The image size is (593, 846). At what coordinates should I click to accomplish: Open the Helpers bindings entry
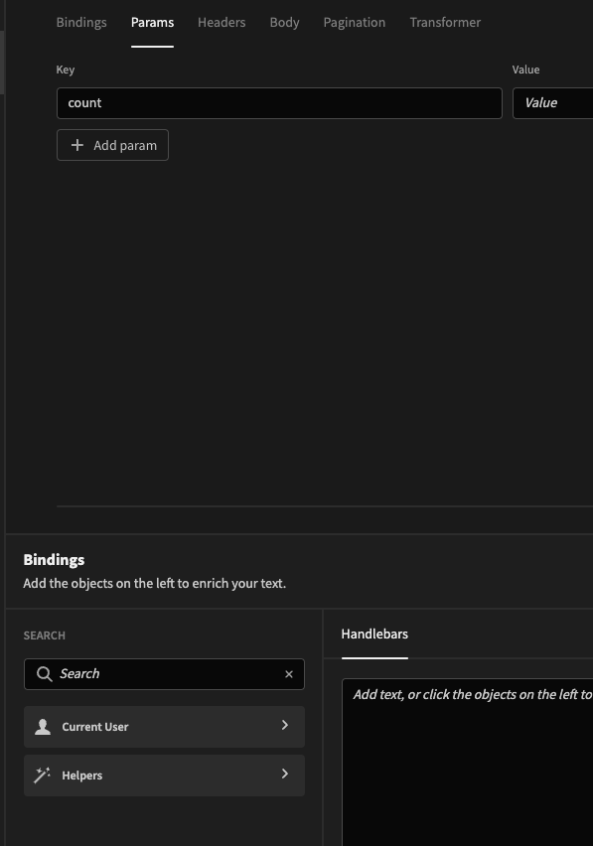[x=163, y=775]
